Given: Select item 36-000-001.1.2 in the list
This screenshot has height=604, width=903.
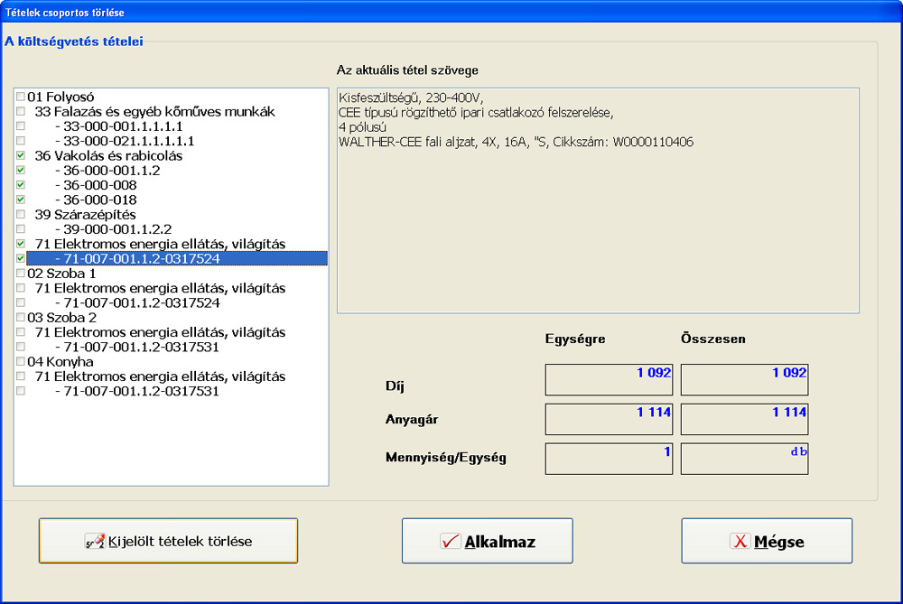Looking at the screenshot, I should pyautogui.click(x=107, y=171).
